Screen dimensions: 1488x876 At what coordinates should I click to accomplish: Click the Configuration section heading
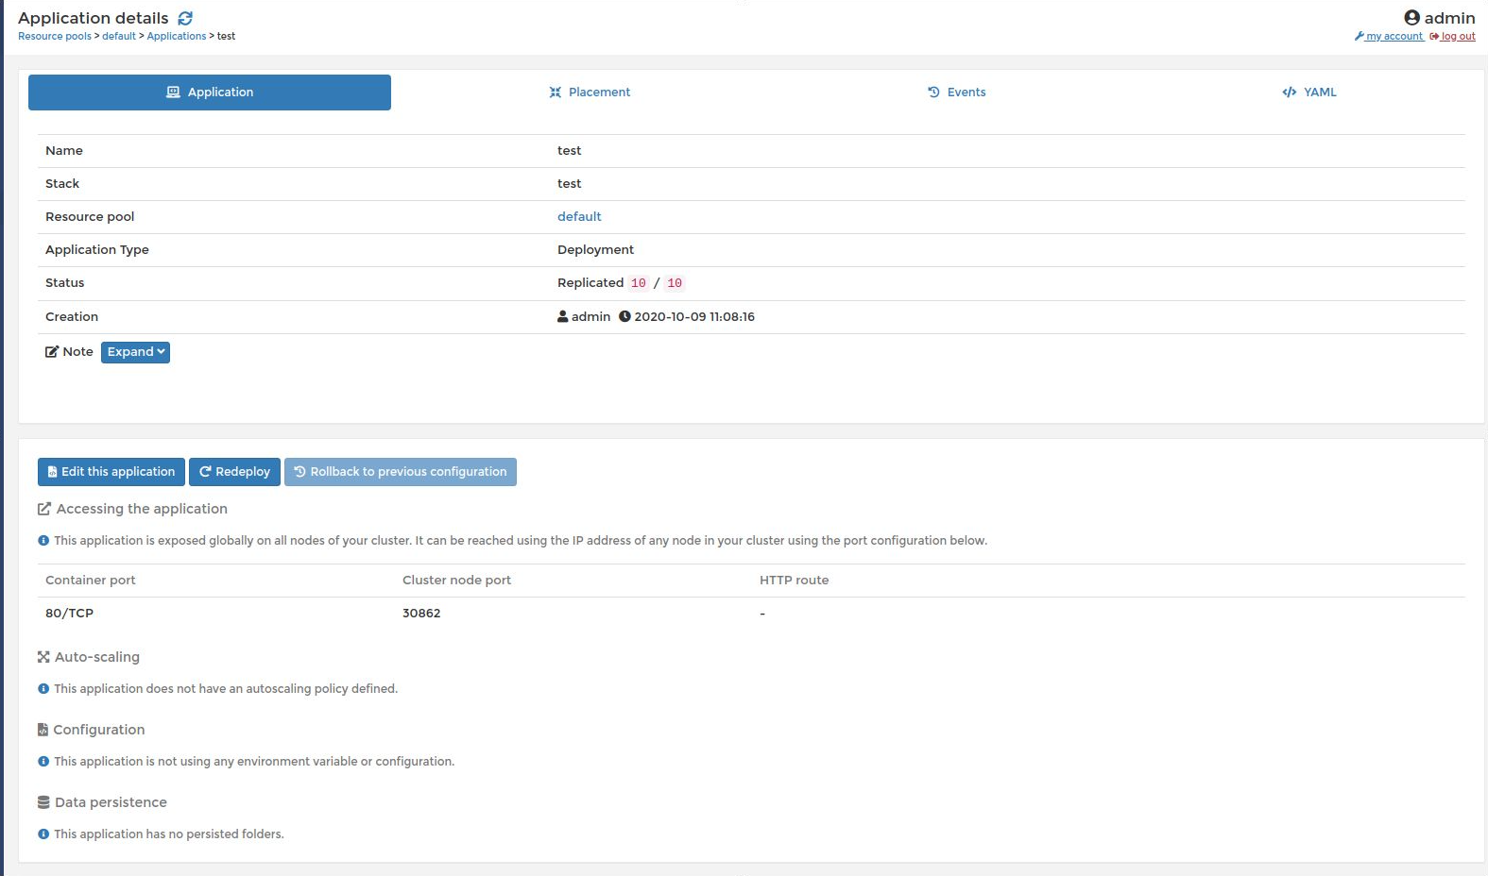tap(99, 730)
